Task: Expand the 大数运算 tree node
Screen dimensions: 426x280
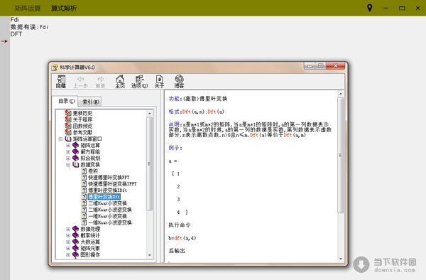Action: [68, 242]
